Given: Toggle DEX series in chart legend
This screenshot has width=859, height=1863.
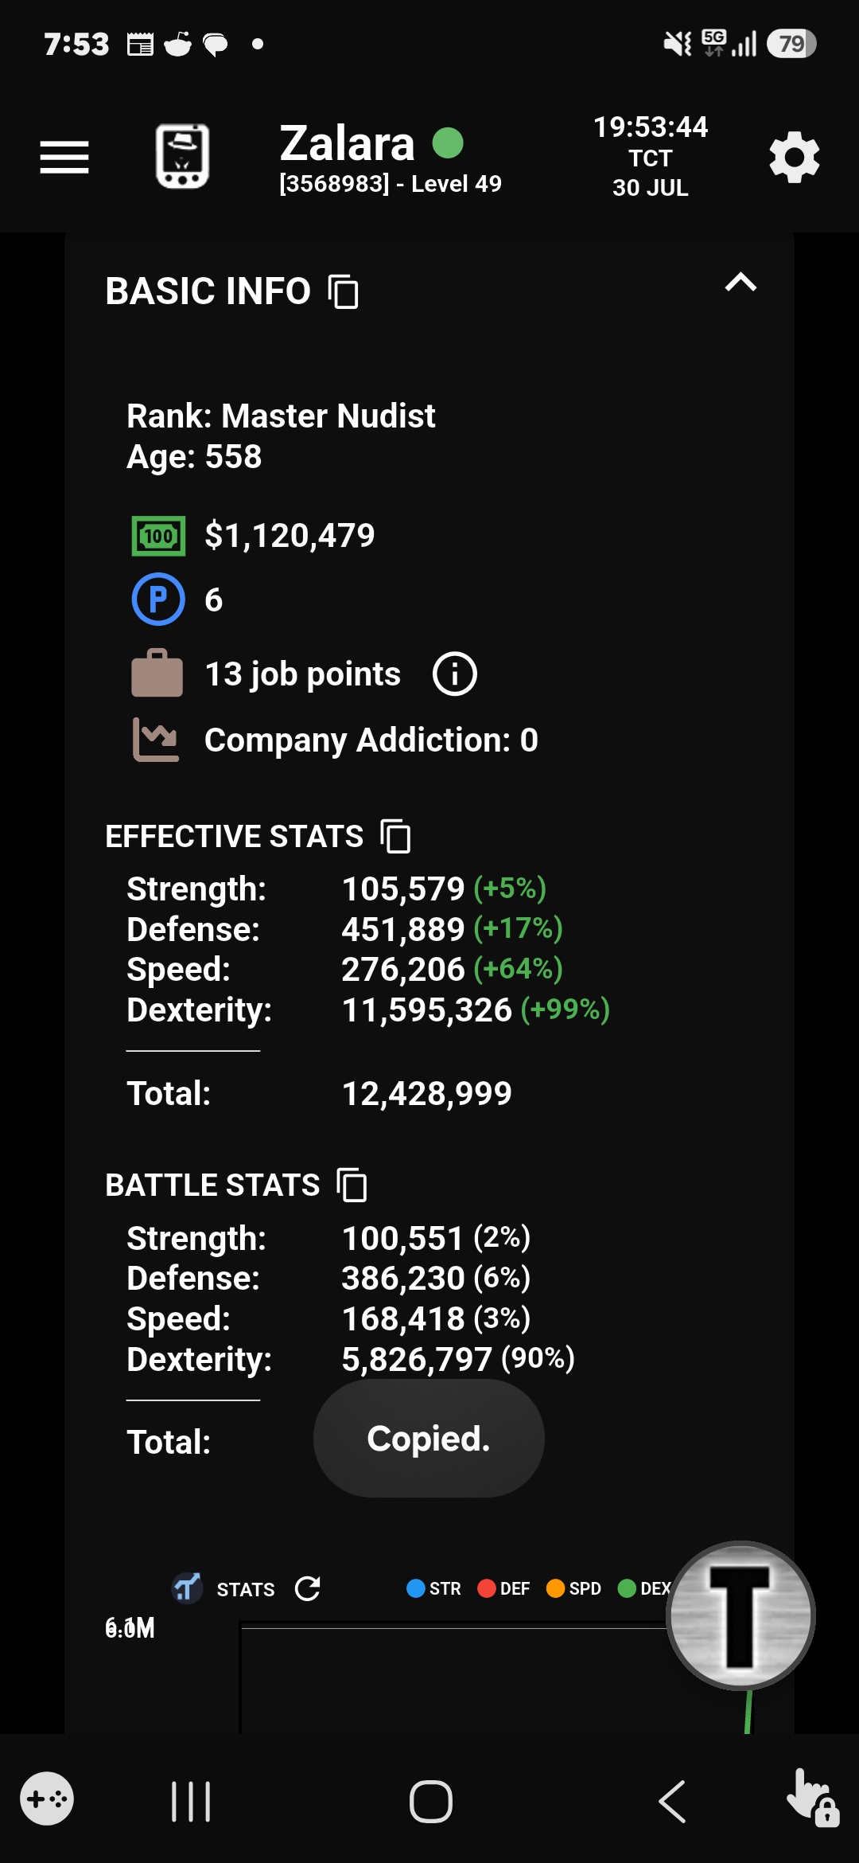Looking at the screenshot, I should click(x=644, y=1588).
